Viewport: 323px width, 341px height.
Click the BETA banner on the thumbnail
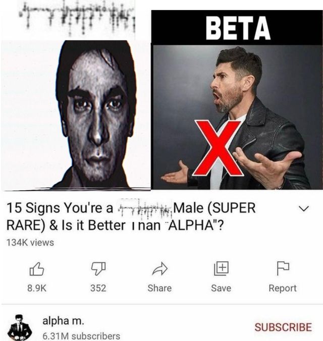pyautogui.click(x=237, y=28)
